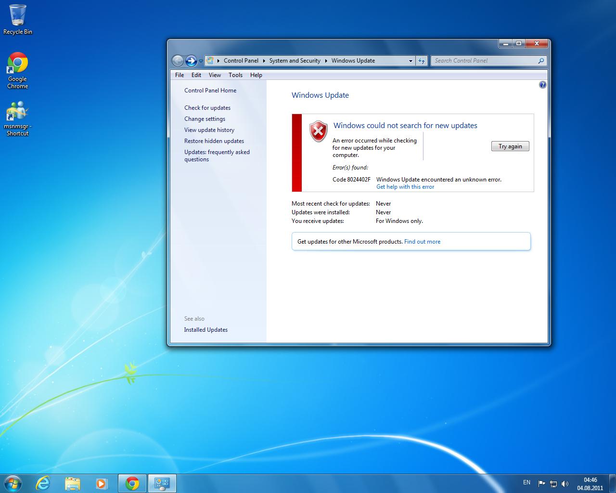This screenshot has width=616, height=493.
Task: Maximize the Windows Update window
Action: click(519, 43)
